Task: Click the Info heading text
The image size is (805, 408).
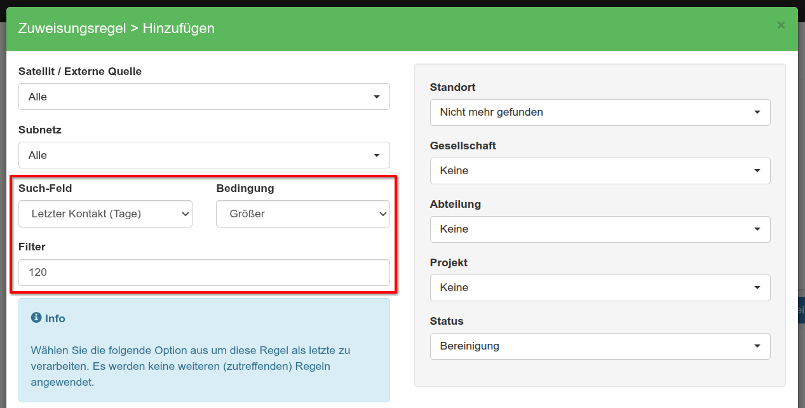Action: (55, 318)
